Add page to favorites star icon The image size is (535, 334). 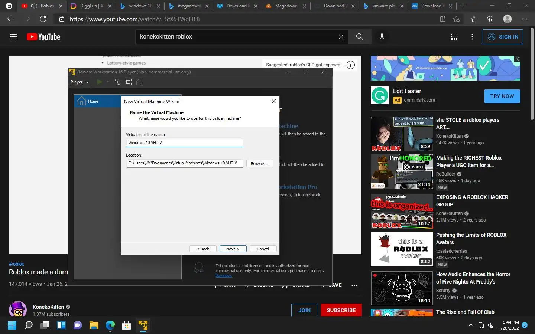(456, 19)
